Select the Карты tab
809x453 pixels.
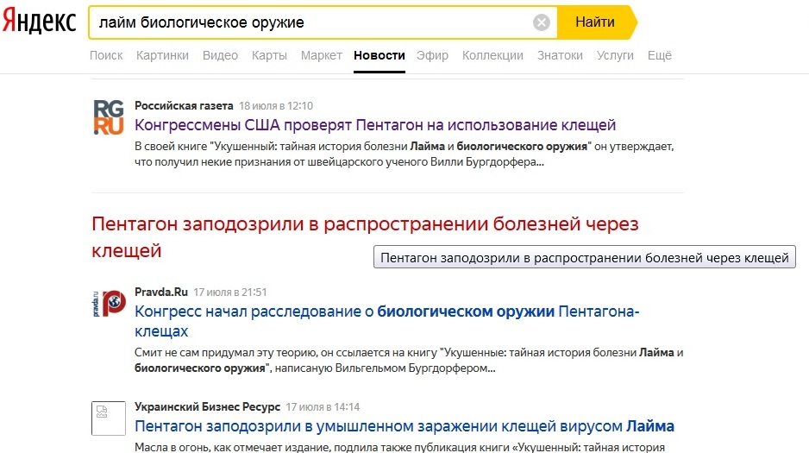pos(269,55)
